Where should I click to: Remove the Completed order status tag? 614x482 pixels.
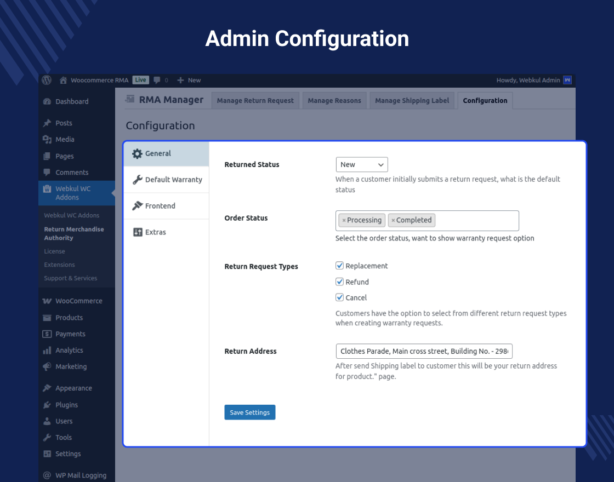(393, 221)
